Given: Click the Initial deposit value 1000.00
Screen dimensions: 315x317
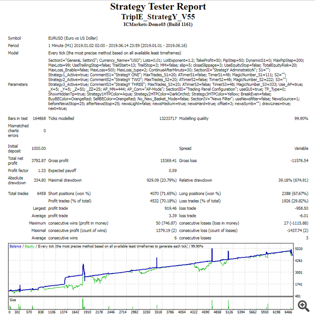Looking at the screenshot, I should (x=39, y=148).
